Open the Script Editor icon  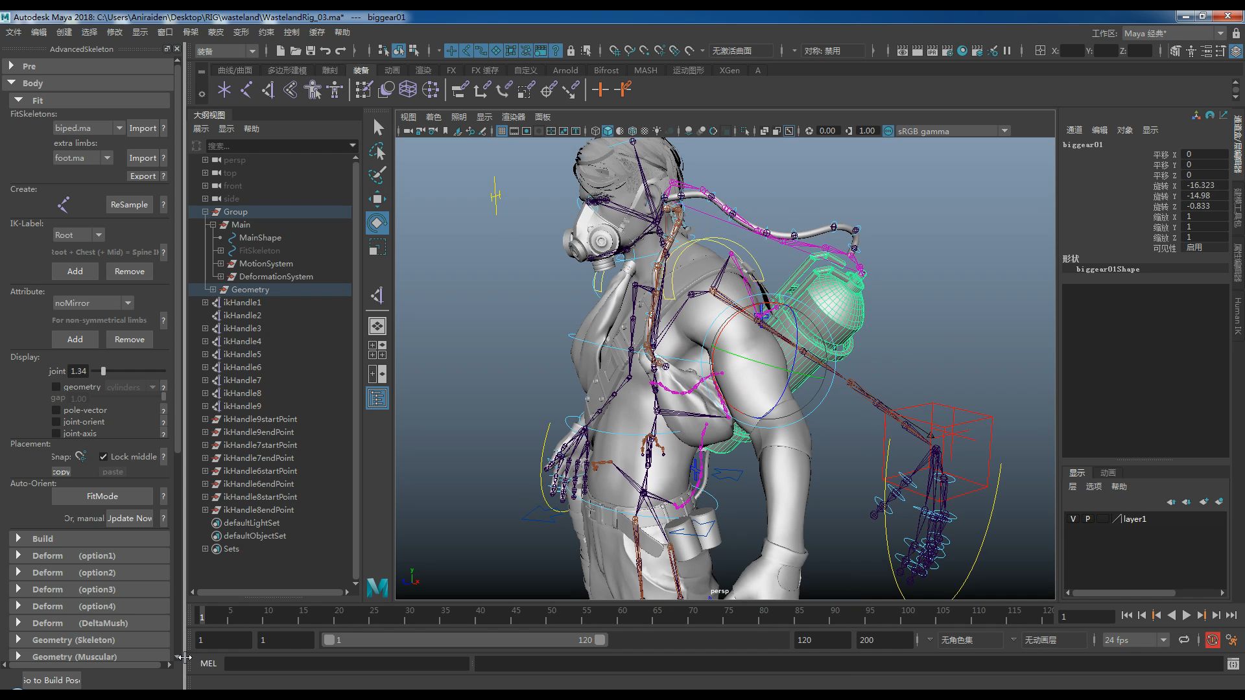[x=1233, y=664]
